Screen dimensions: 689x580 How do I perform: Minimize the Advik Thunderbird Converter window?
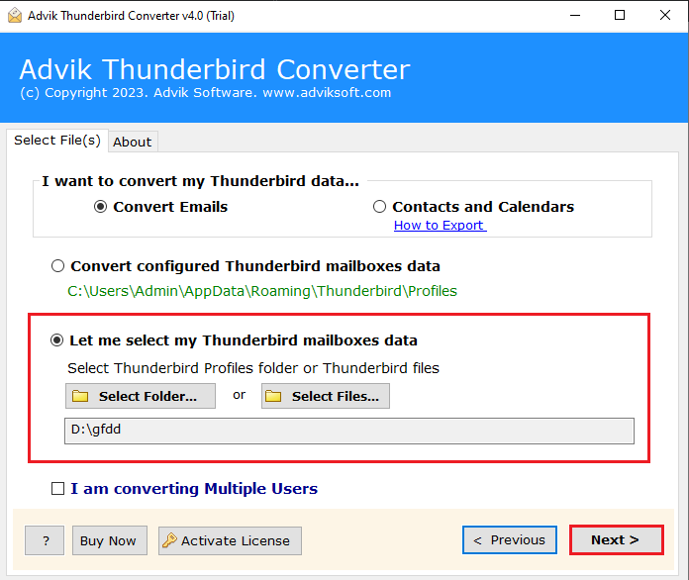(575, 16)
